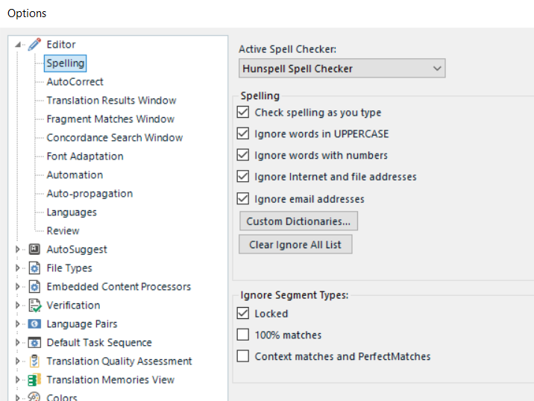Click the Embedded Content Processors icon
Viewport: 534px width, 401px height.
point(34,287)
